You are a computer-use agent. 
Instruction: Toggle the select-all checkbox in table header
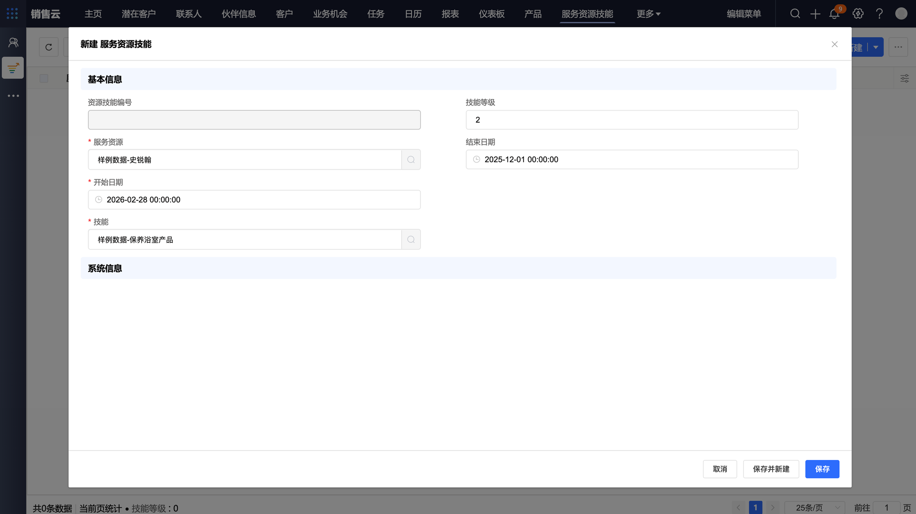coord(44,78)
